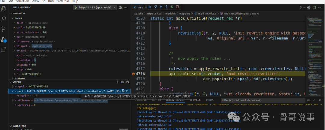Select the rulestatus = 1 variable row
Viewport: 325px width, 130px height.
70,60
